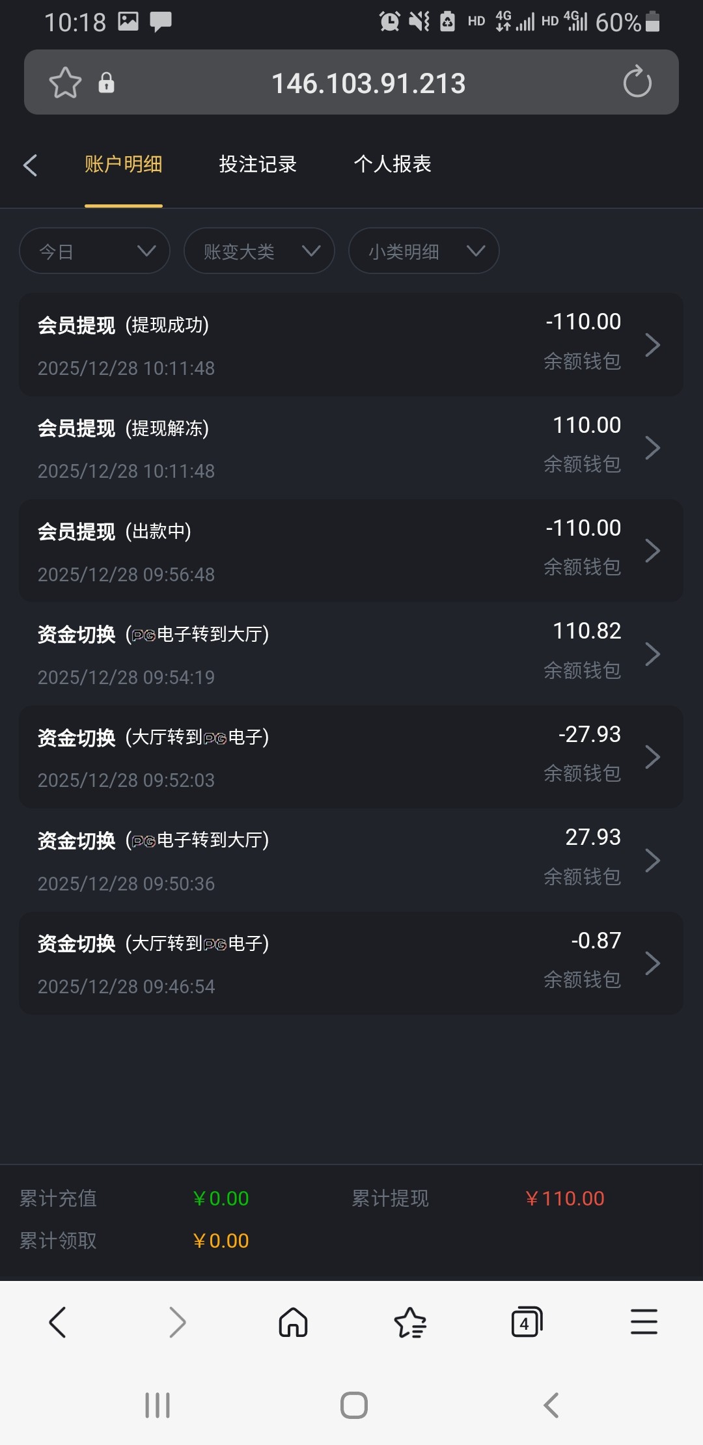Switch to the 个人报表 tab

click(x=393, y=164)
